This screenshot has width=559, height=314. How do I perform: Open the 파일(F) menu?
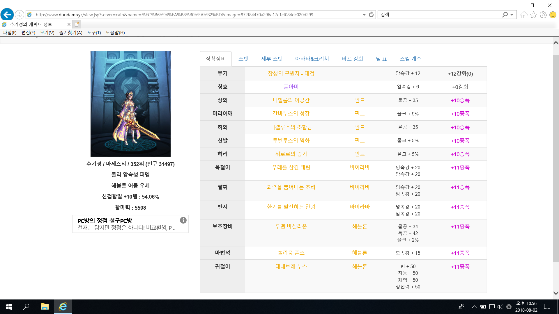tap(10, 33)
